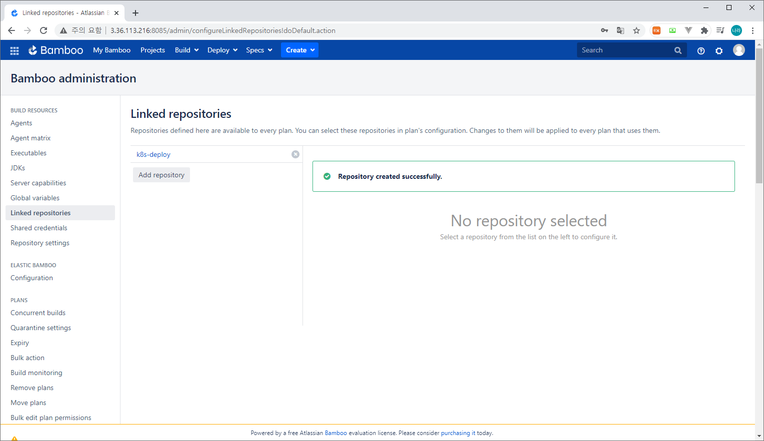Click the Bamboo logo

coord(55,50)
